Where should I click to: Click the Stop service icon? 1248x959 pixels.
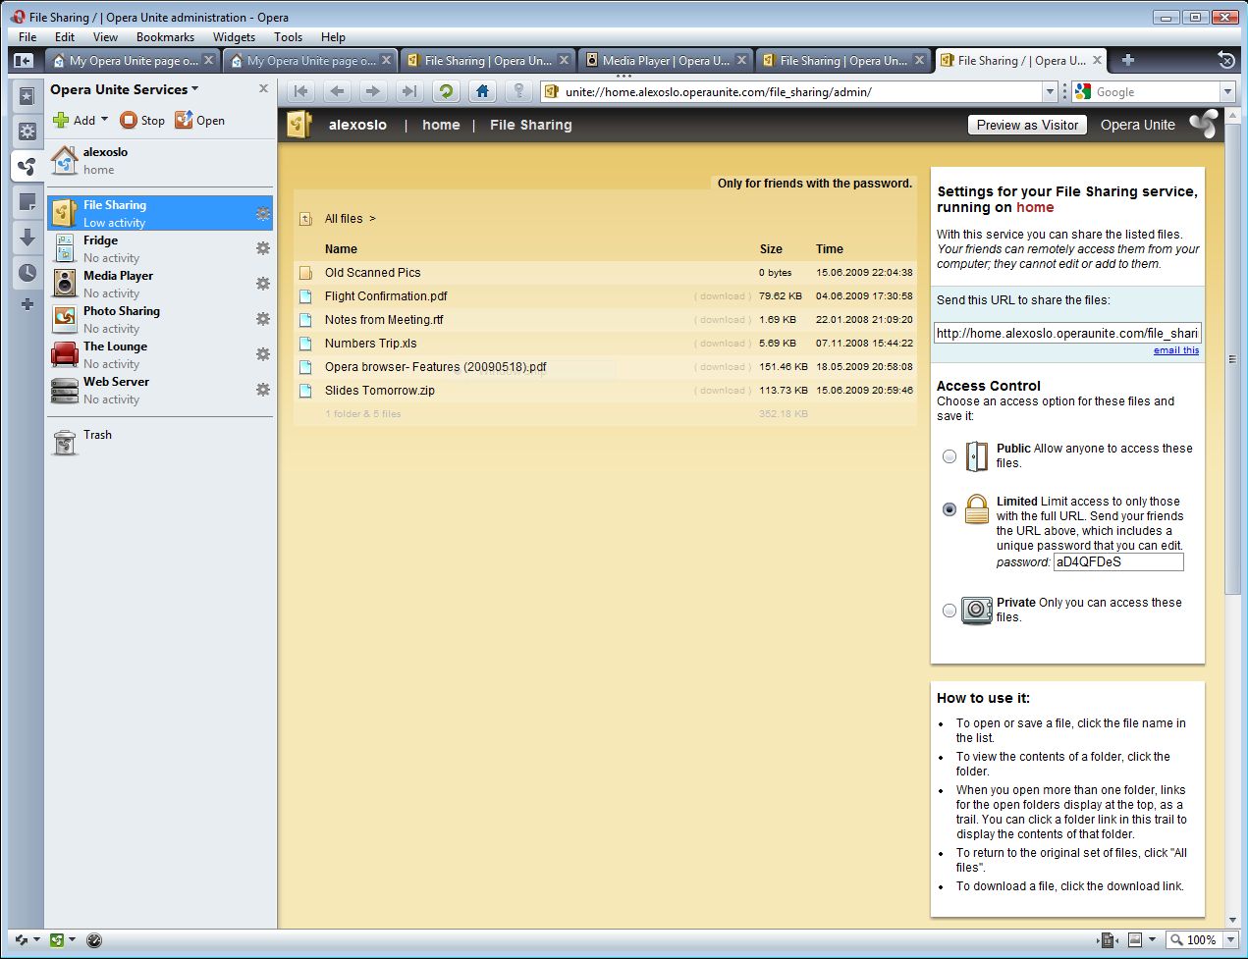129,120
